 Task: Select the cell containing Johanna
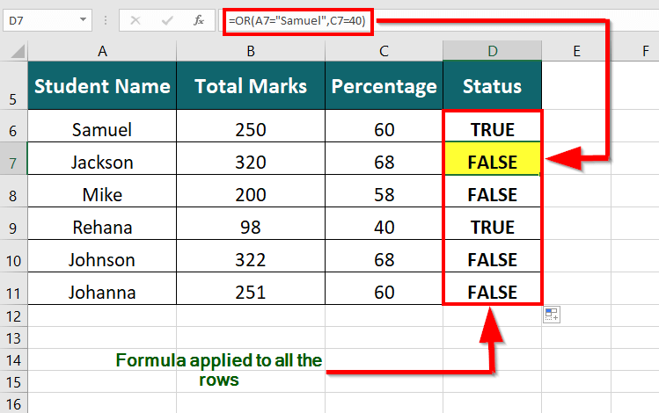pos(102,289)
